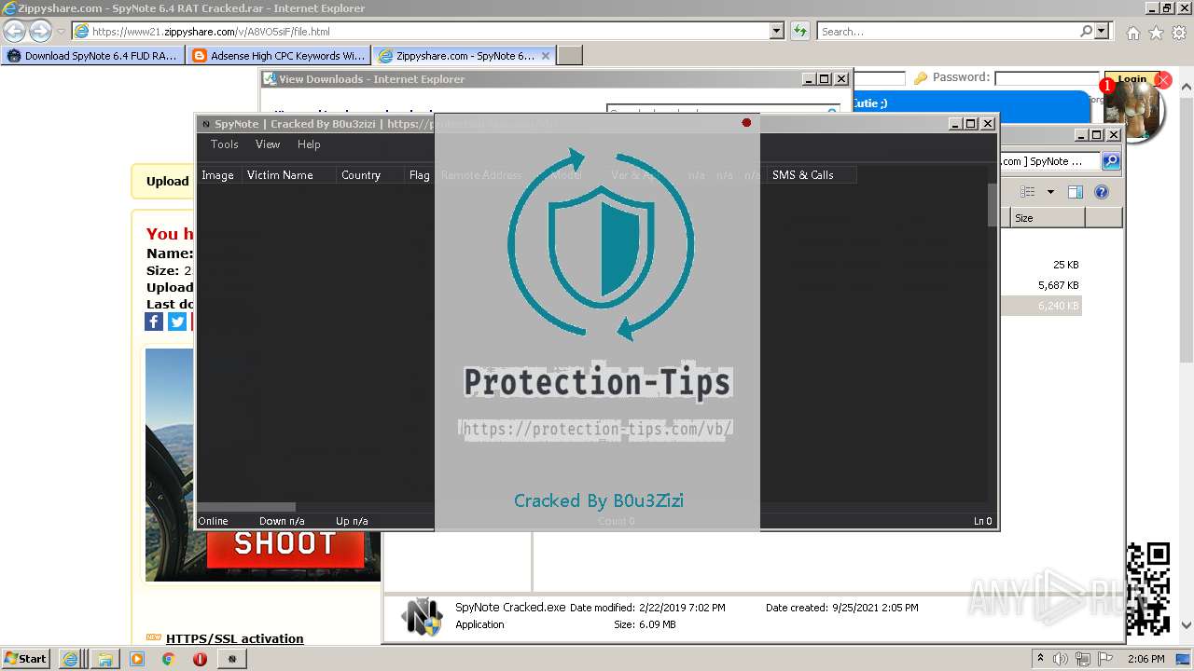
Task: Expand the IE address bar dropdown
Action: [x=777, y=31]
